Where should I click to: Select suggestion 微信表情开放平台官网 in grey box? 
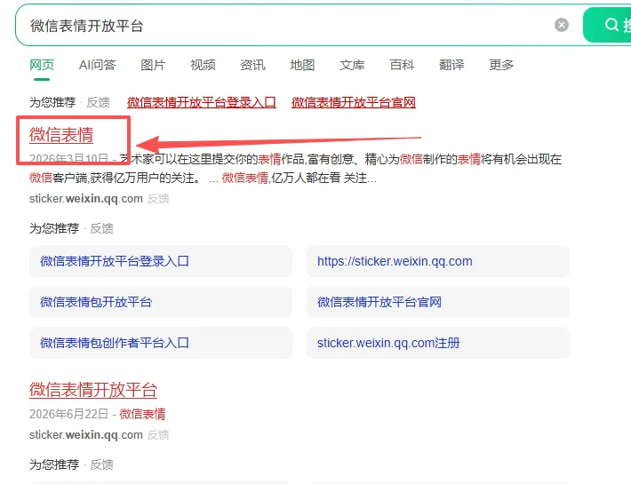(x=438, y=302)
